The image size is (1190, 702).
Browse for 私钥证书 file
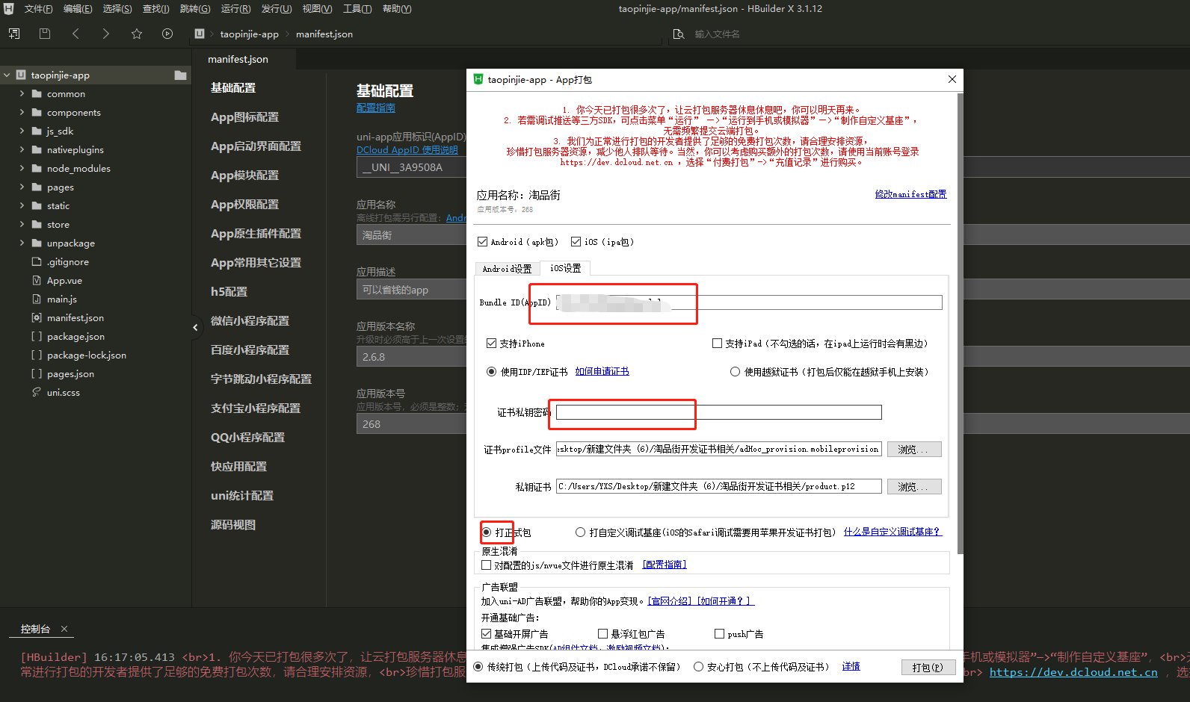click(x=913, y=487)
